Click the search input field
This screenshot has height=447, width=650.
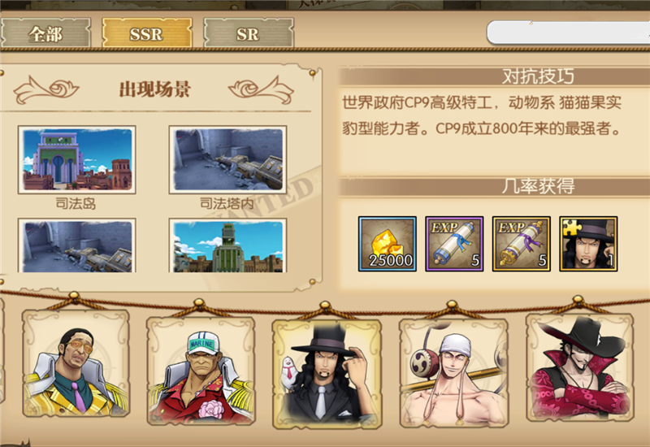click(x=568, y=33)
